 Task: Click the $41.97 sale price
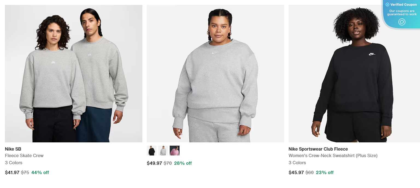coord(12,172)
